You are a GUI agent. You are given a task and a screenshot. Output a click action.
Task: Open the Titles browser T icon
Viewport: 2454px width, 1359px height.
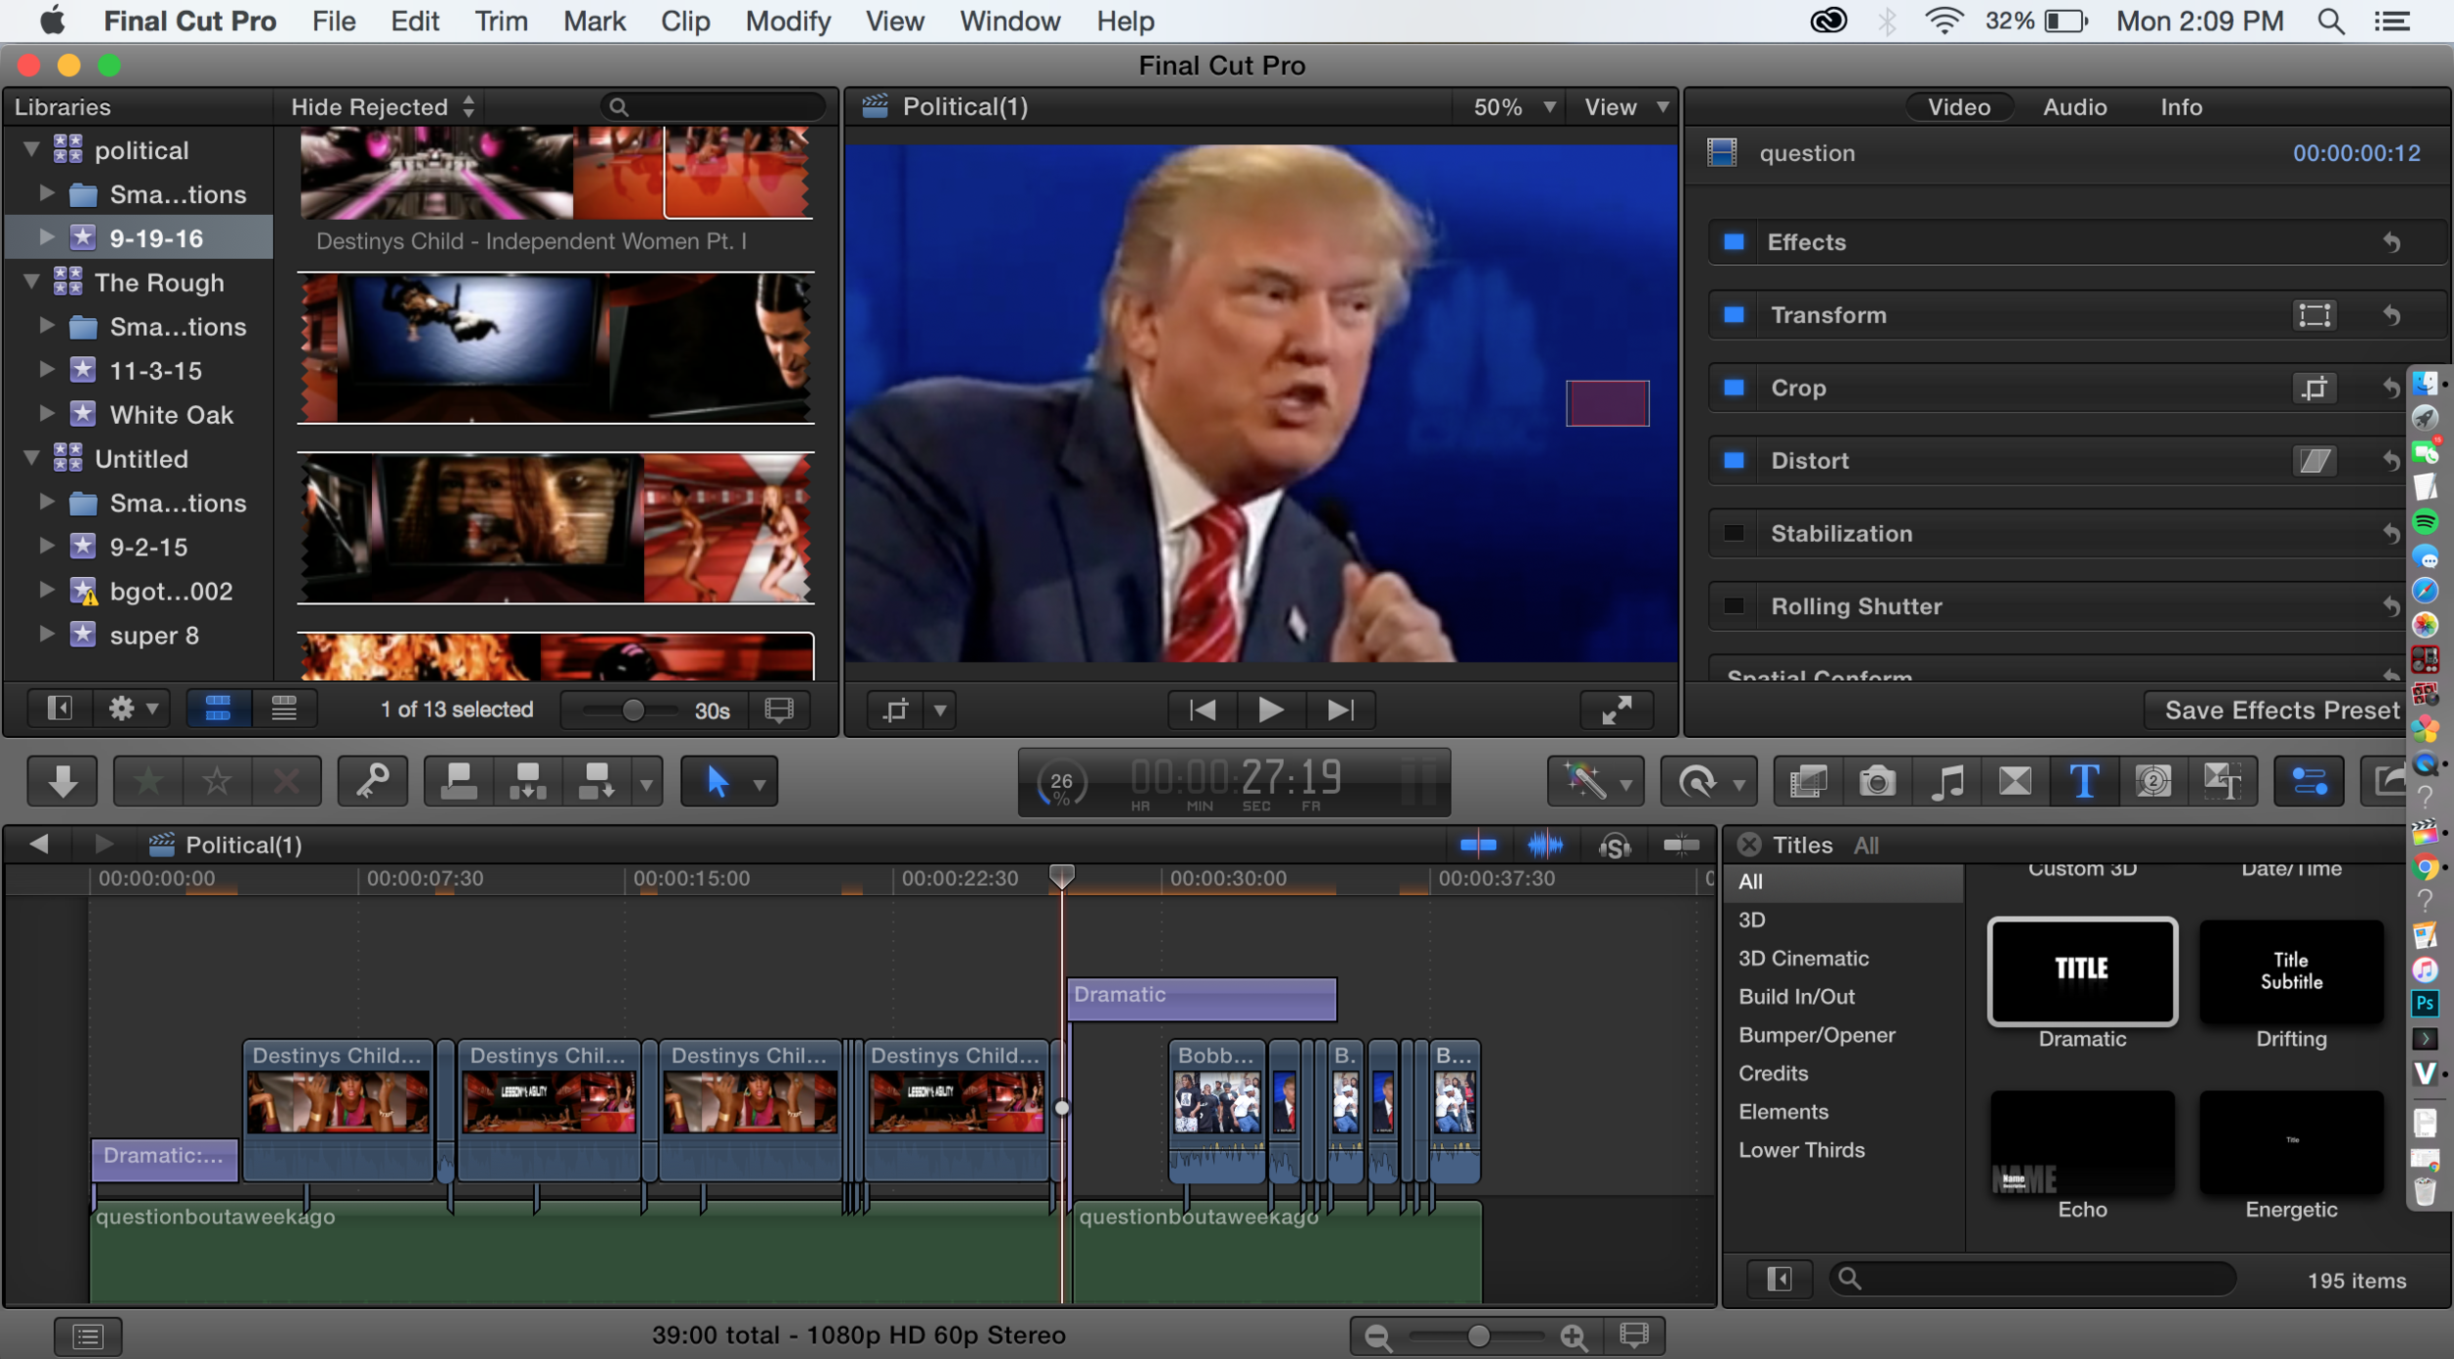[x=2084, y=782]
